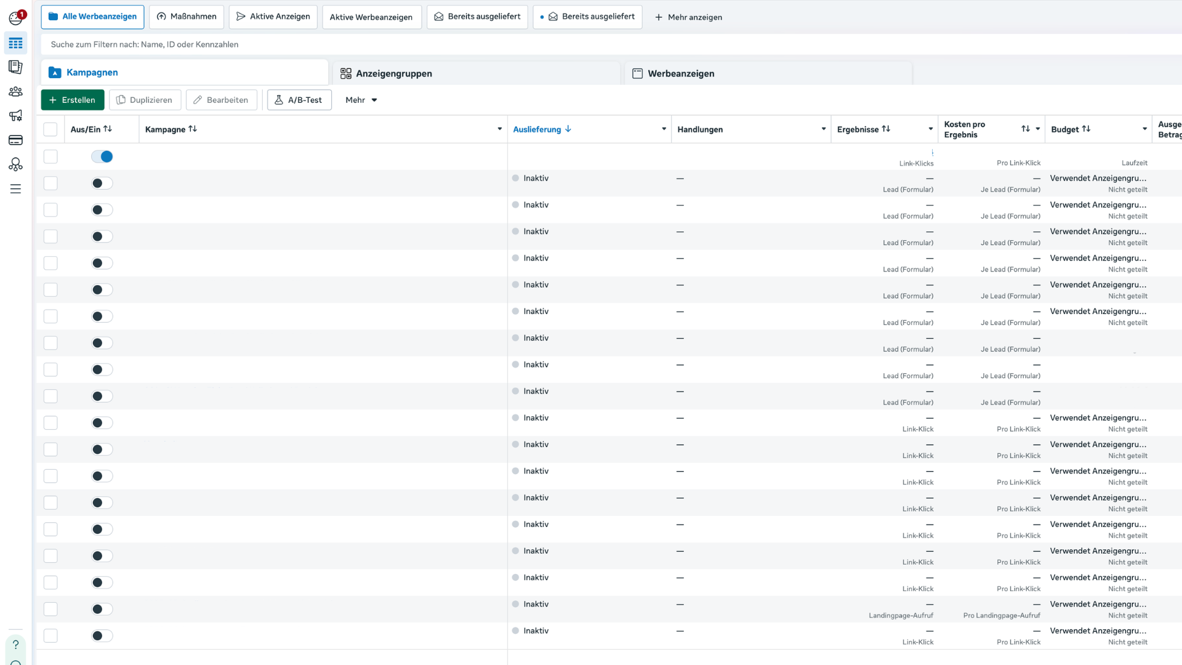Open the Campaigns table icon in sidebar
Image resolution: width=1182 pixels, height=665 pixels.
[x=15, y=43]
